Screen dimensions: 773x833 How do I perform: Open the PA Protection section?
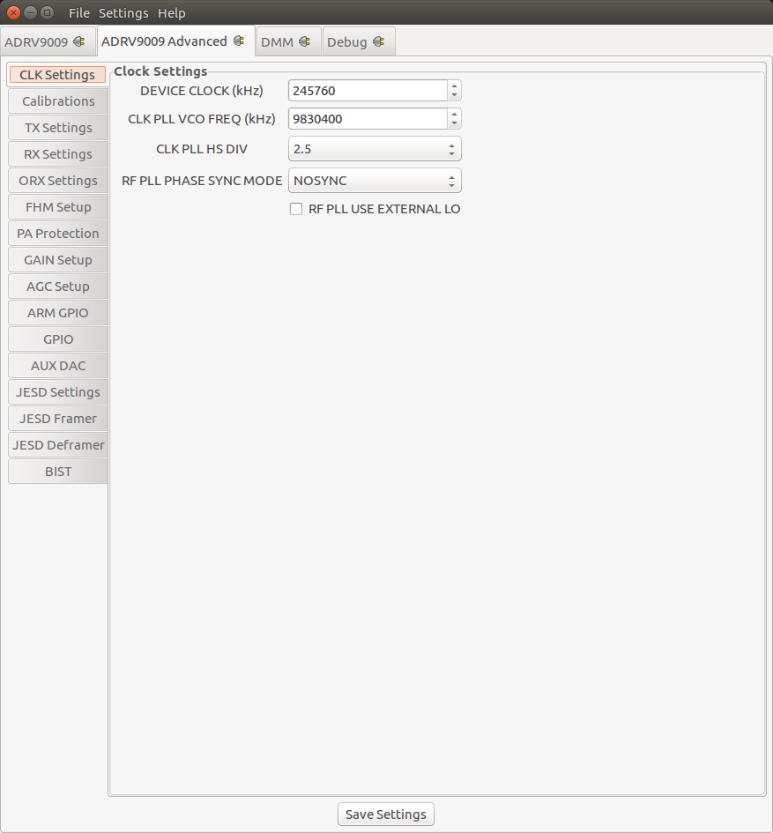[57, 233]
